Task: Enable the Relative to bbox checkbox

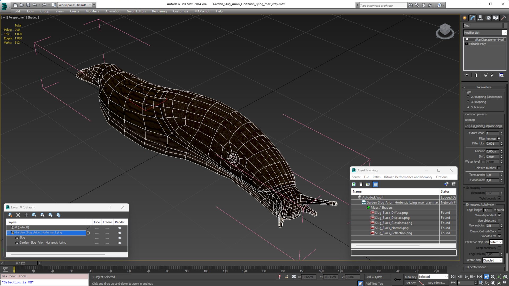Action: coord(499,168)
